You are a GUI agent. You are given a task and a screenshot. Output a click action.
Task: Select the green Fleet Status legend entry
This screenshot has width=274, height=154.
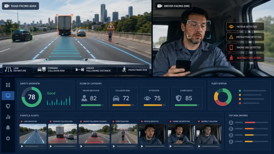pyautogui.click(x=253, y=91)
